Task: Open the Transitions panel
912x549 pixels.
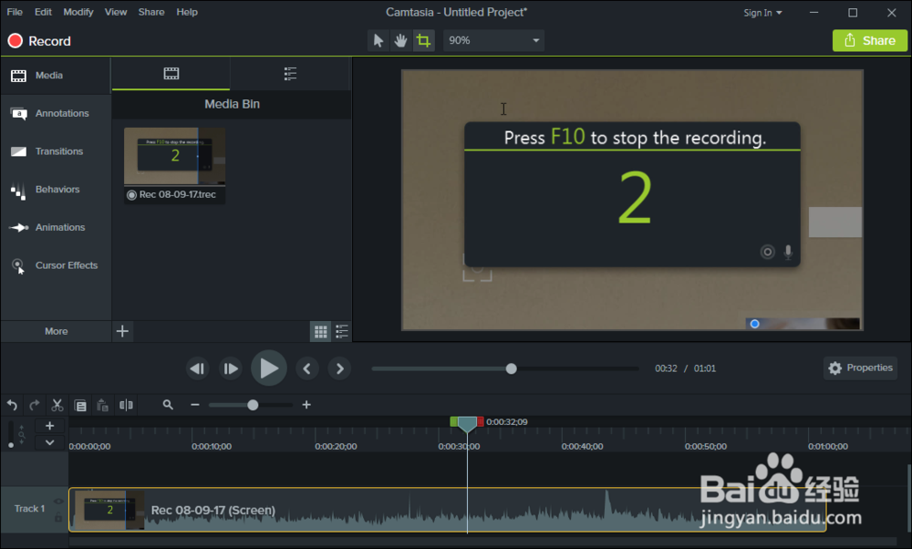Action: pos(56,151)
